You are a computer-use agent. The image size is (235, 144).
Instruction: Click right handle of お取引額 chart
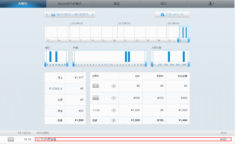click(189, 64)
